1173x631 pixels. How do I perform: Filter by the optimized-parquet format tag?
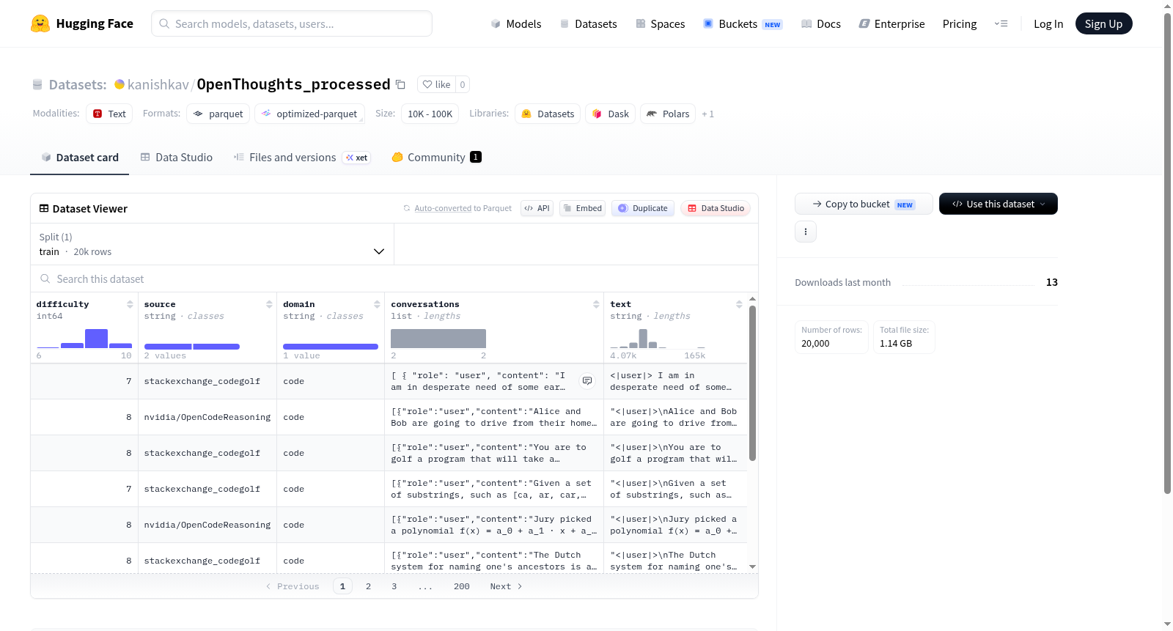point(309,114)
